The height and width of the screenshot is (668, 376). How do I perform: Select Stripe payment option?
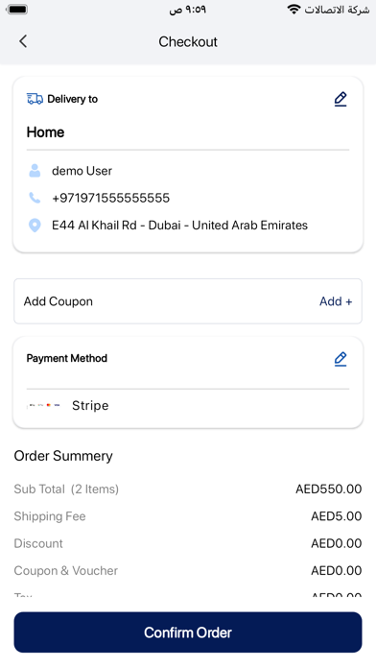[x=90, y=406]
